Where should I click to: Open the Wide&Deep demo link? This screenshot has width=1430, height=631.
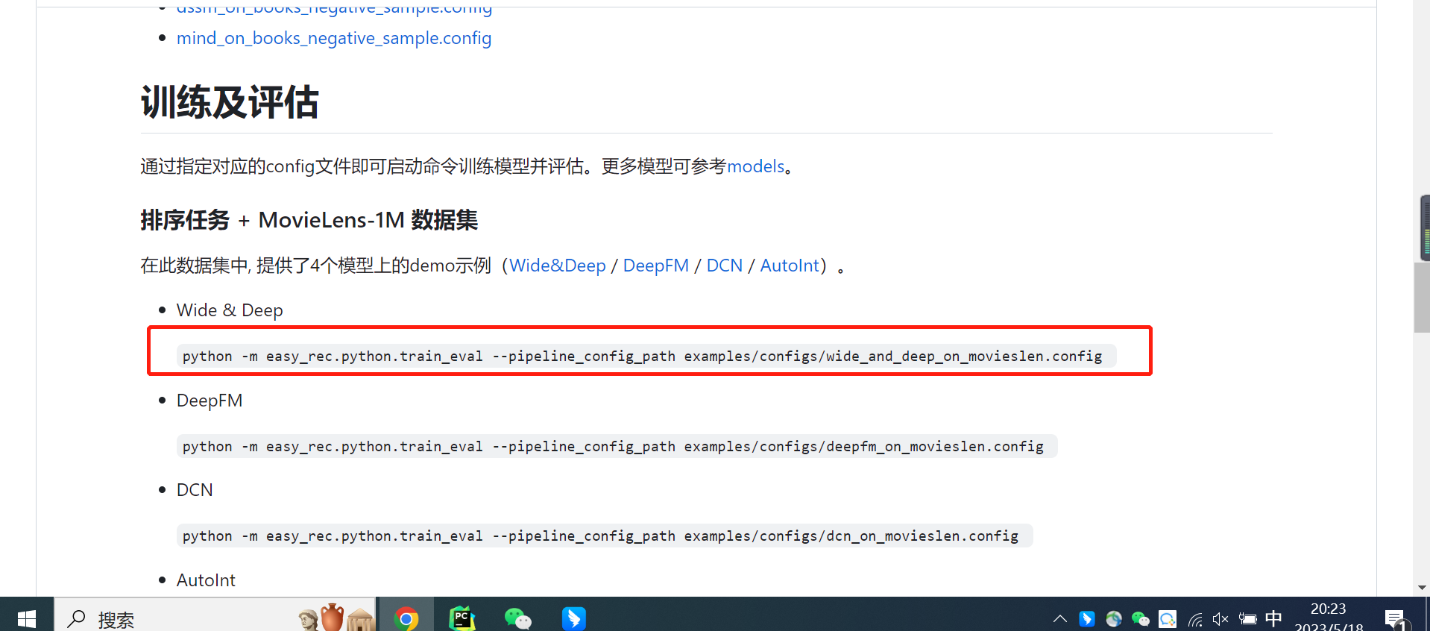(557, 266)
